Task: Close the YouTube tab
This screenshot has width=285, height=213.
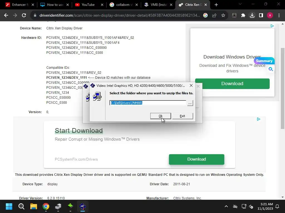Action: (x=102, y=5)
